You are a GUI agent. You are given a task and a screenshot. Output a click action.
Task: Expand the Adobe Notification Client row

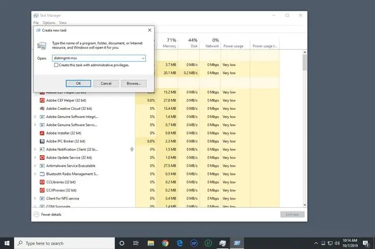[x=35, y=149]
